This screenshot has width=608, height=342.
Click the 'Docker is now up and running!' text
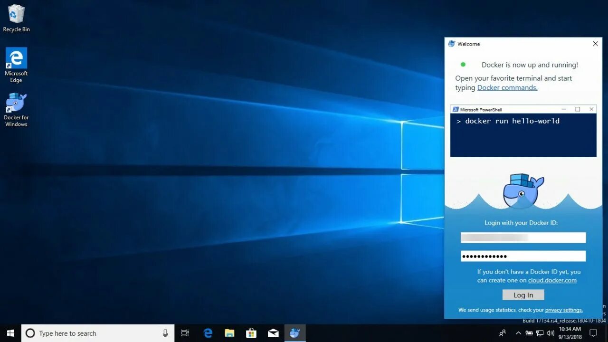tap(530, 65)
